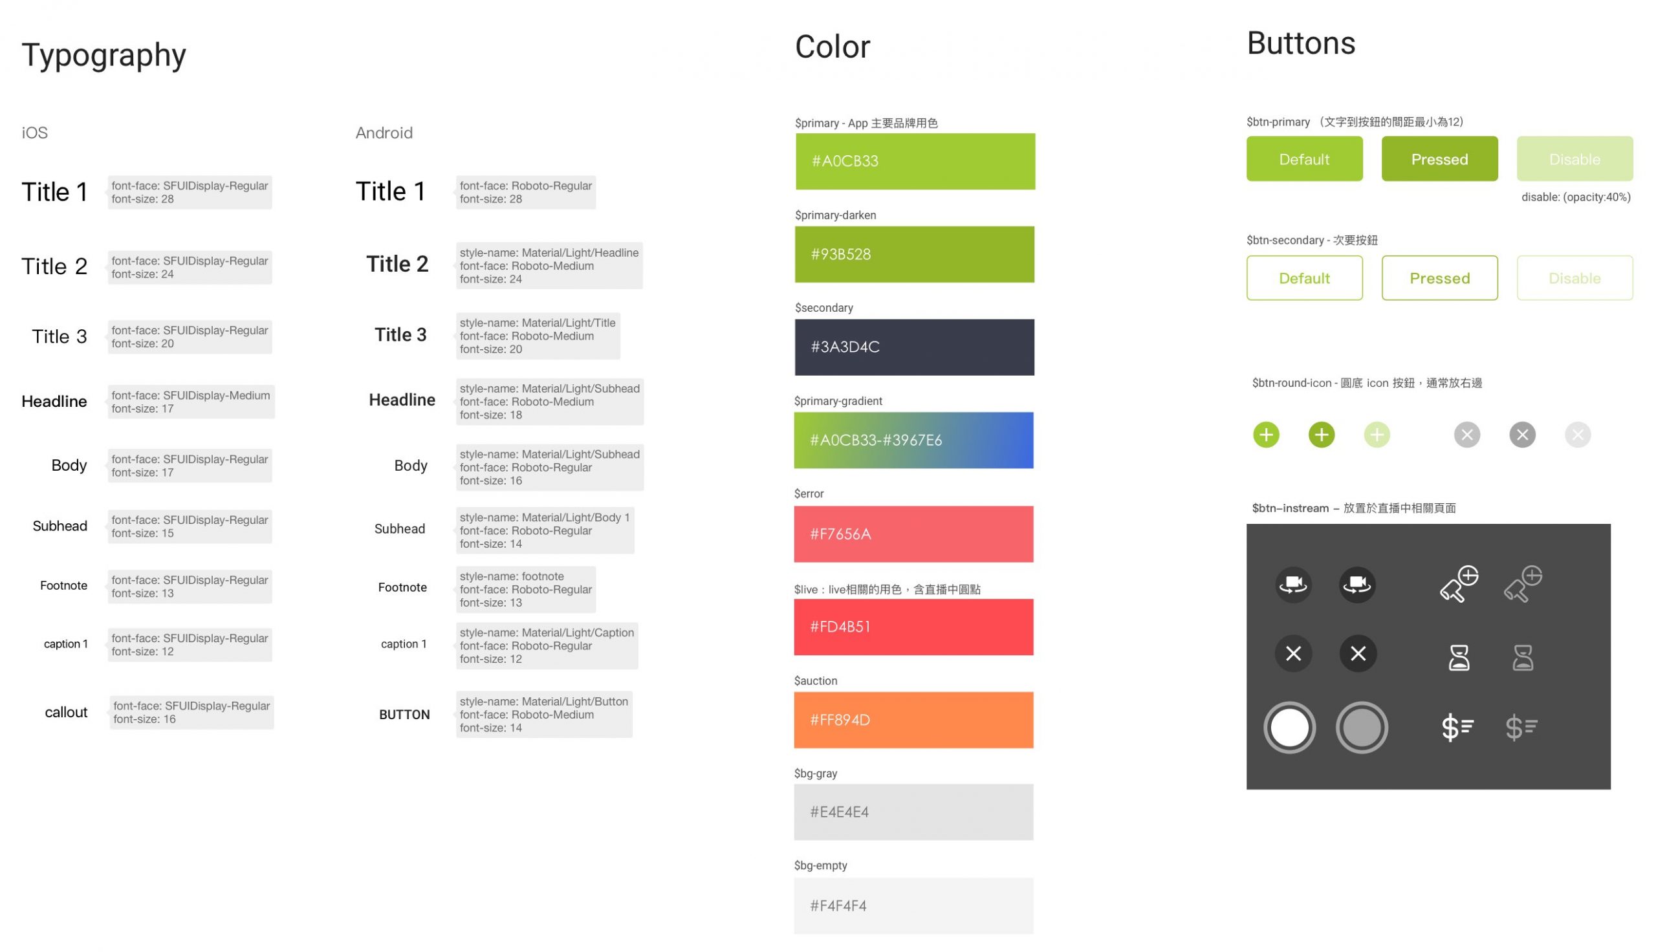The image size is (1656, 952).
Task: Toggle the Pressed primary button state
Action: tap(1439, 158)
